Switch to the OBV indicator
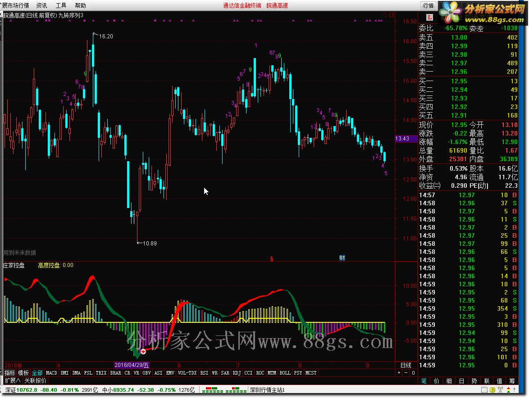Viewport: 529px width, 398px height. point(147,373)
